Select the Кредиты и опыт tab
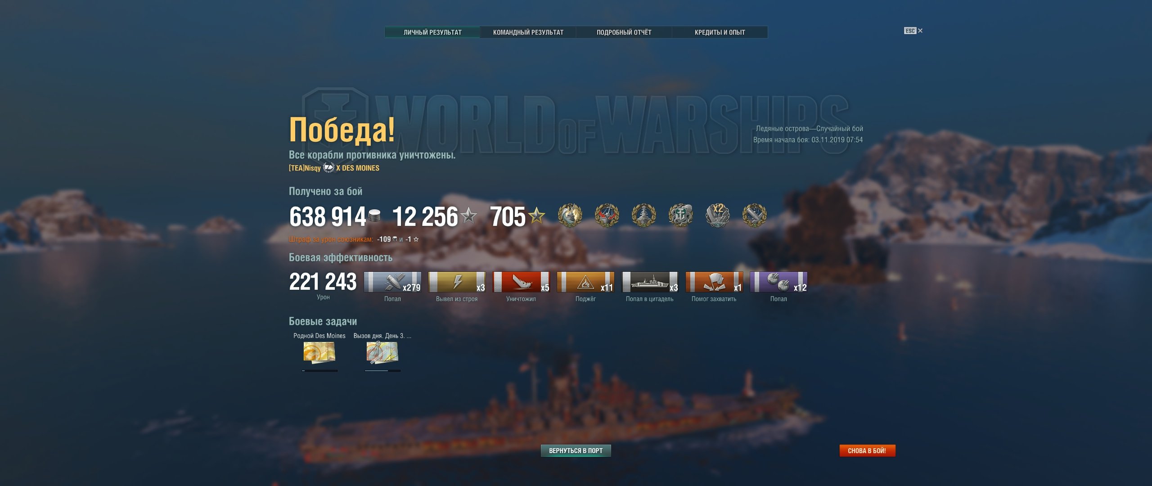The width and height of the screenshot is (1152, 486). [720, 32]
